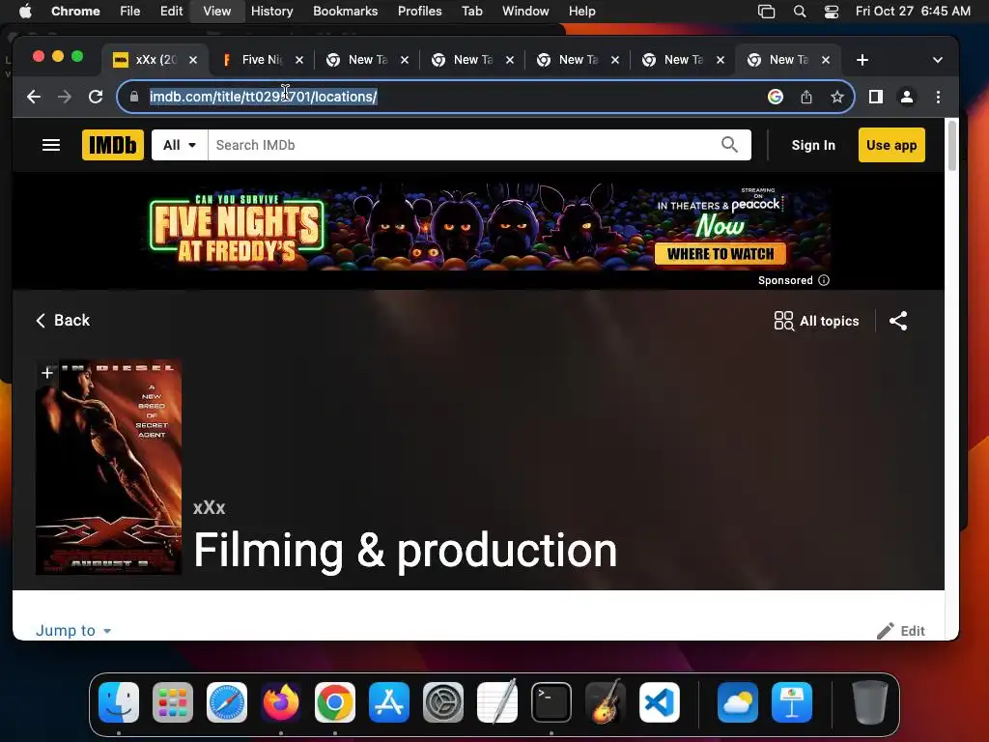Launch Firefox from the Dock
Viewport: 989px width, 742px height.
(x=281, y=701)
